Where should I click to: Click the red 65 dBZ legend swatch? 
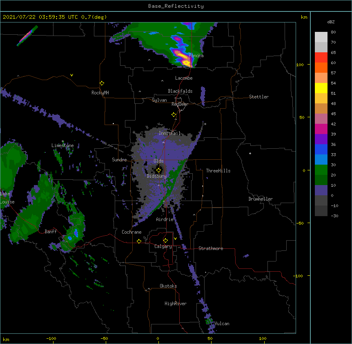pyautogui.click(x=321, y=57)
